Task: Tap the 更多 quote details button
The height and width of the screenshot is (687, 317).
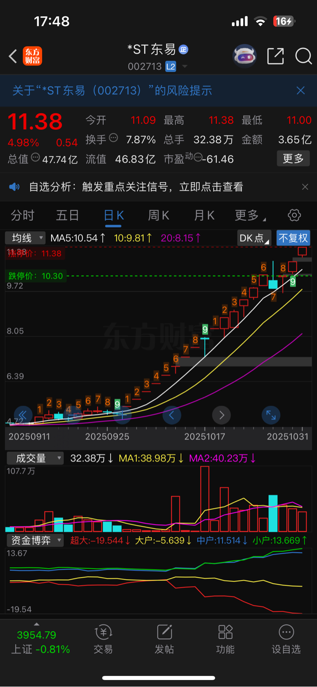Action: (x=293, y=158)
